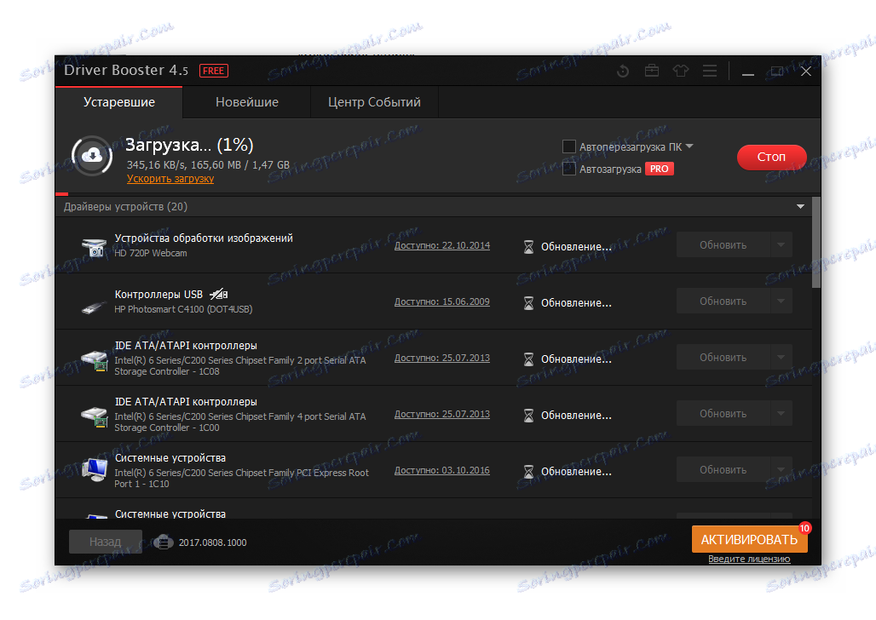Click hourglass icon in HP Photosmart row

[528, 302]
